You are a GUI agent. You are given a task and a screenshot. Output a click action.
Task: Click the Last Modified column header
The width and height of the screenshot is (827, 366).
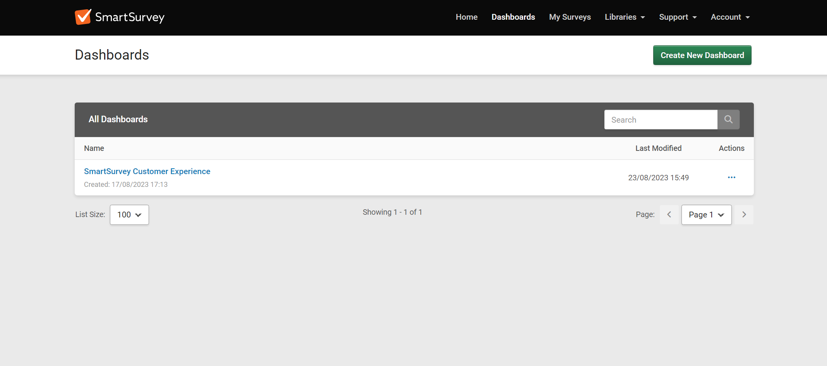click(658, 148)
